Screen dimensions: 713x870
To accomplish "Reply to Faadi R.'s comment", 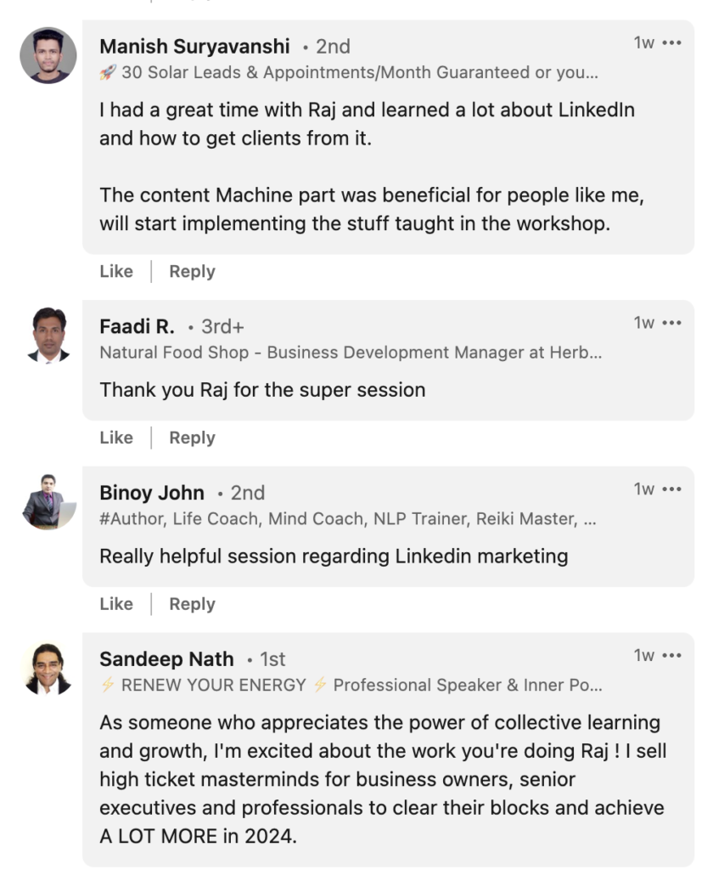I will 192,438.
